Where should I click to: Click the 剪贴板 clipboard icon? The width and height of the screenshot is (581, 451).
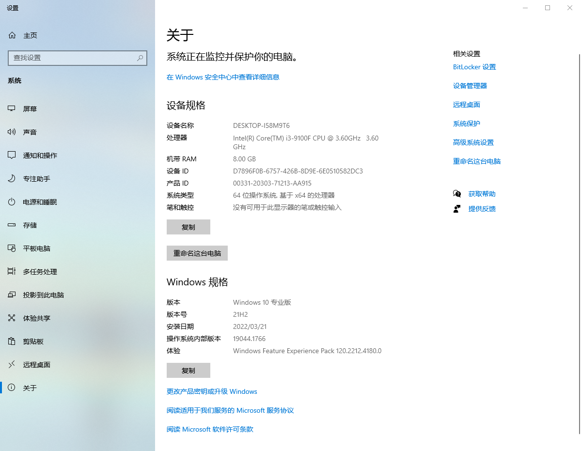click(12, 341)
